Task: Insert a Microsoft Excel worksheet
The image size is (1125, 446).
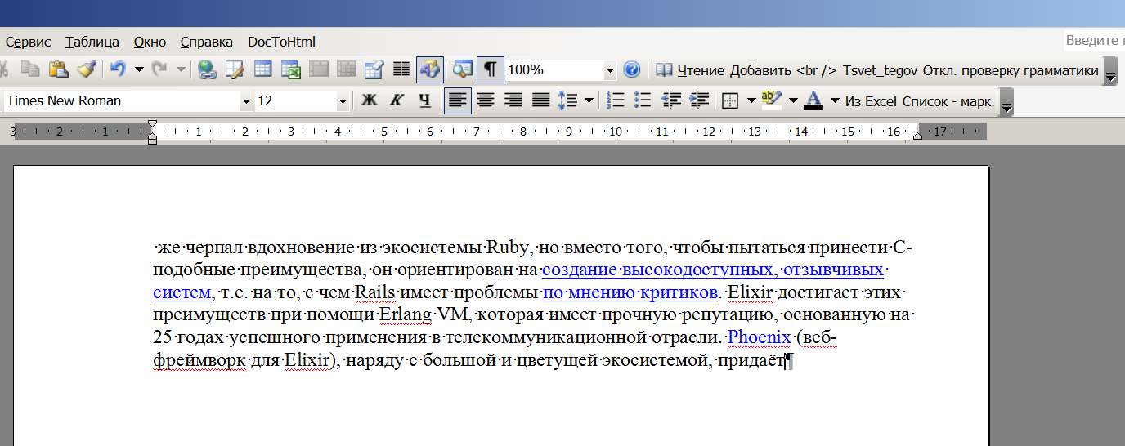Action: (291, 70)
